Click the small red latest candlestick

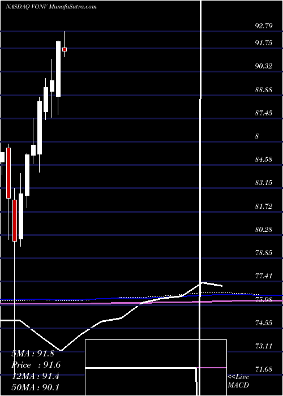point(65,50)
